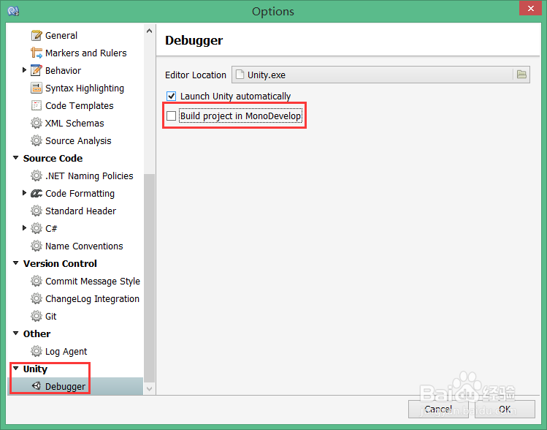Collapse the Source Code section

[15, 158]
